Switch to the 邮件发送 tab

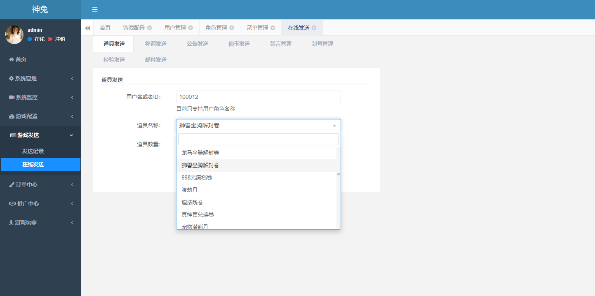click(156, 60)
